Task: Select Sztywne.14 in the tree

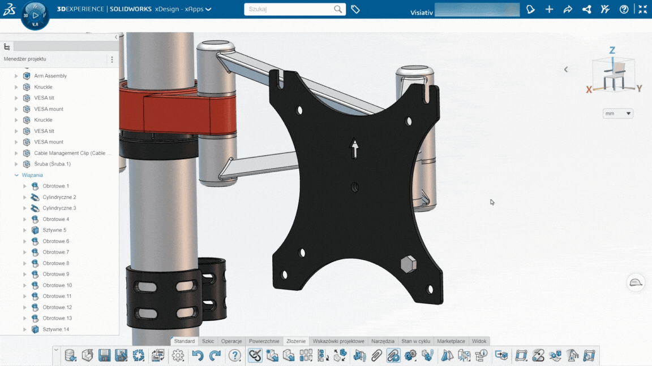Action: [x=55, y=329]
